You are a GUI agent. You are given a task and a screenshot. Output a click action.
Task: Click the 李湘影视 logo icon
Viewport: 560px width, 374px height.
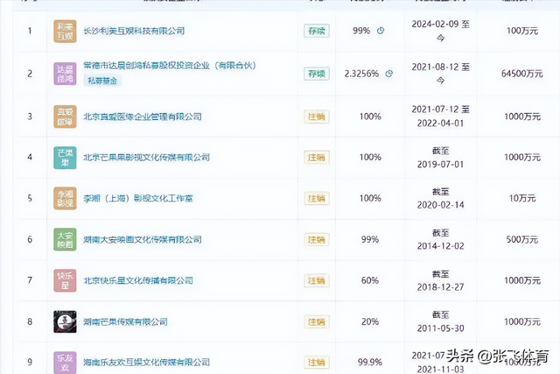tap(65, 198)
